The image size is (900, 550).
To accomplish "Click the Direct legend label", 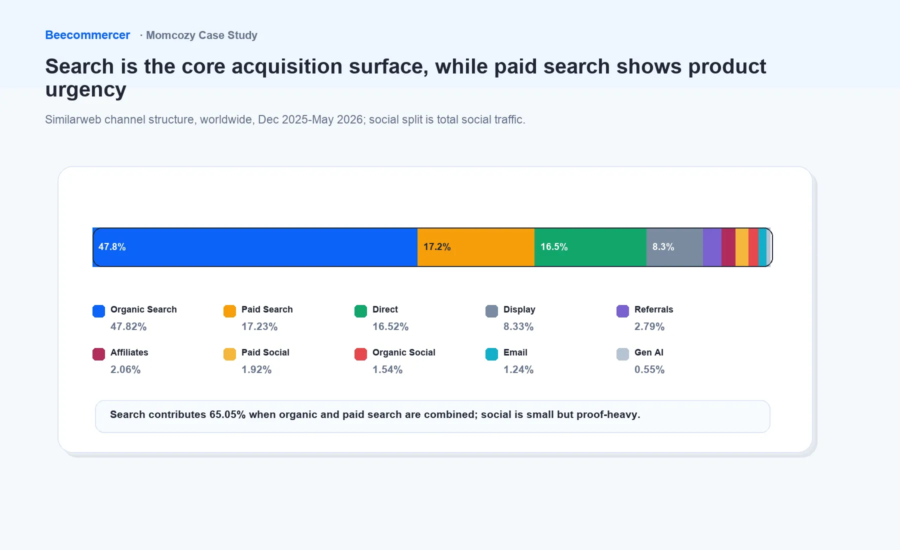I will pyautogui.click(x=385, y=309).
